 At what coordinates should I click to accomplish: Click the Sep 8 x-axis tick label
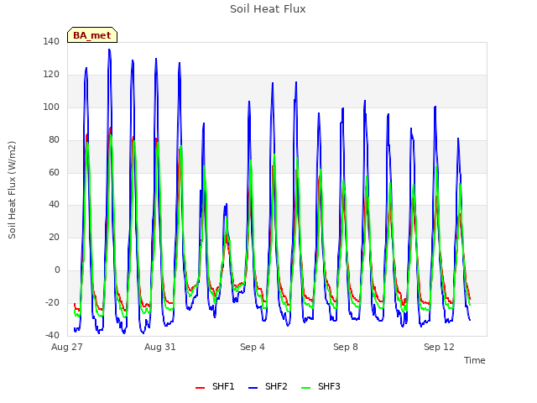point(346,347)
